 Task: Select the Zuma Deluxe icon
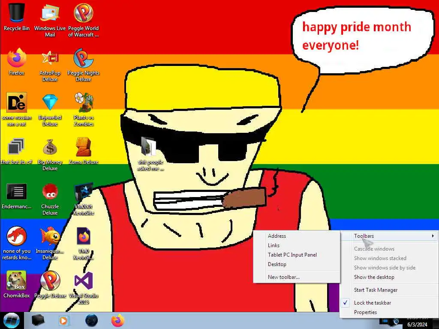[x=84, y=151]
